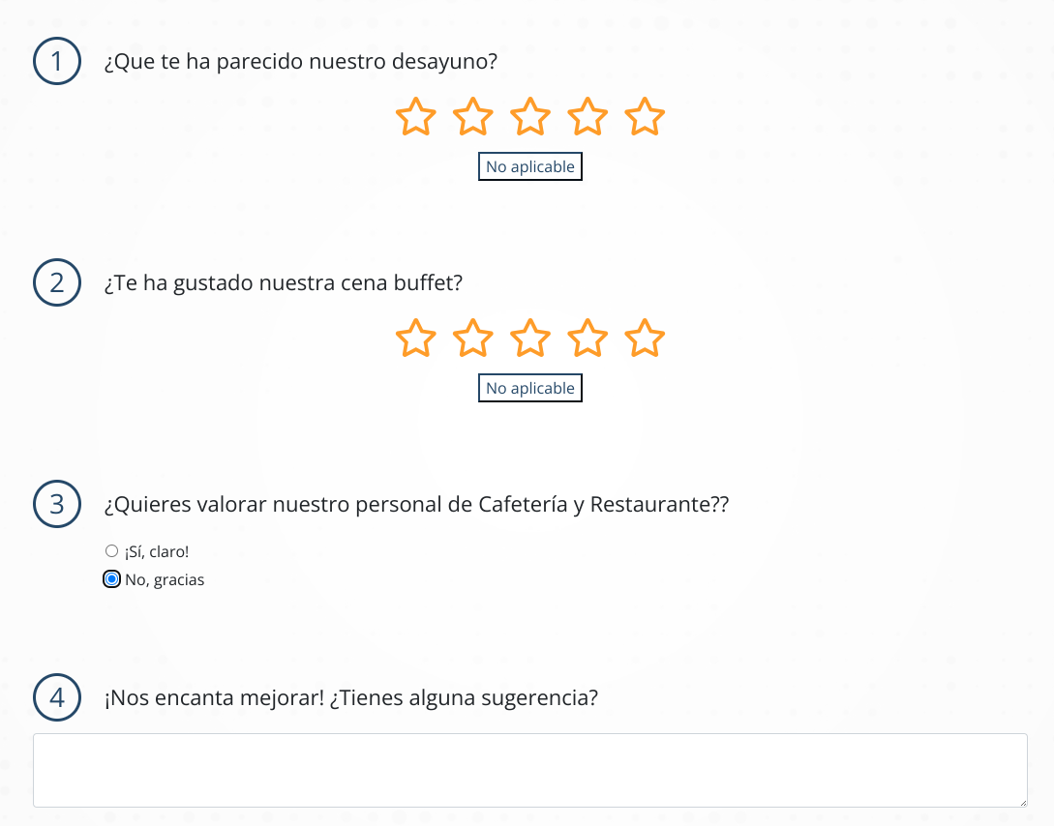Click the 'No, gracias' label text

[165, 580]
